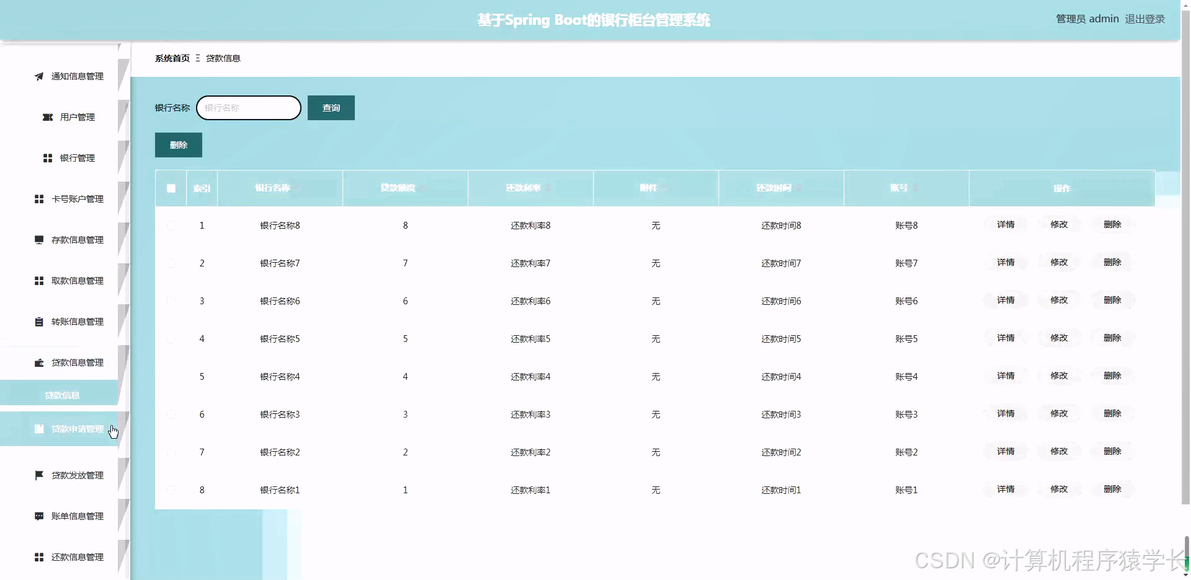Click the monitor icon beside 存款信息管理
The image size is (1191, 580).
(39, 240)
